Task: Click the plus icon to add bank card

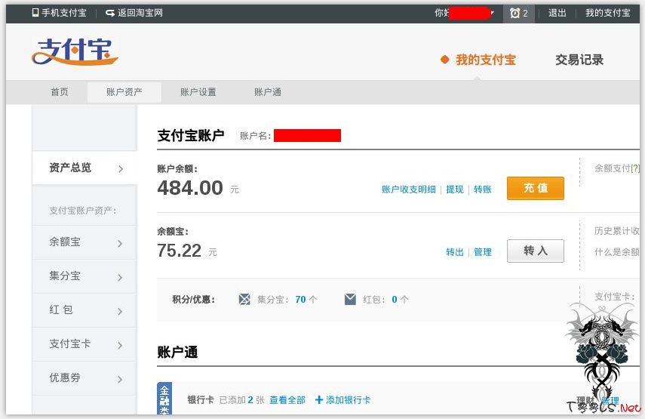Action: point(319,399)
